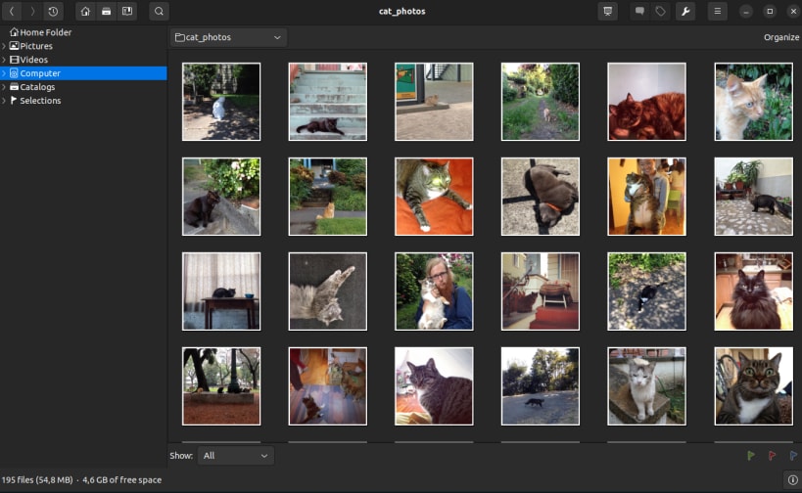Open the visited locations history
This screenshot has width=802, height=493.
(x=53, y=11)
